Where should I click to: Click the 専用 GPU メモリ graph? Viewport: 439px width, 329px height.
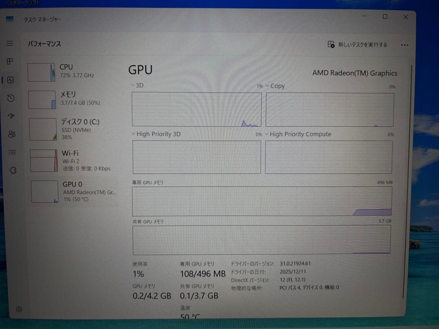262,201
